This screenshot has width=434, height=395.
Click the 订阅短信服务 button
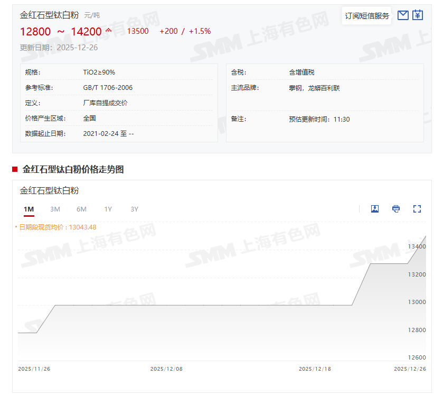click(367, 16)
